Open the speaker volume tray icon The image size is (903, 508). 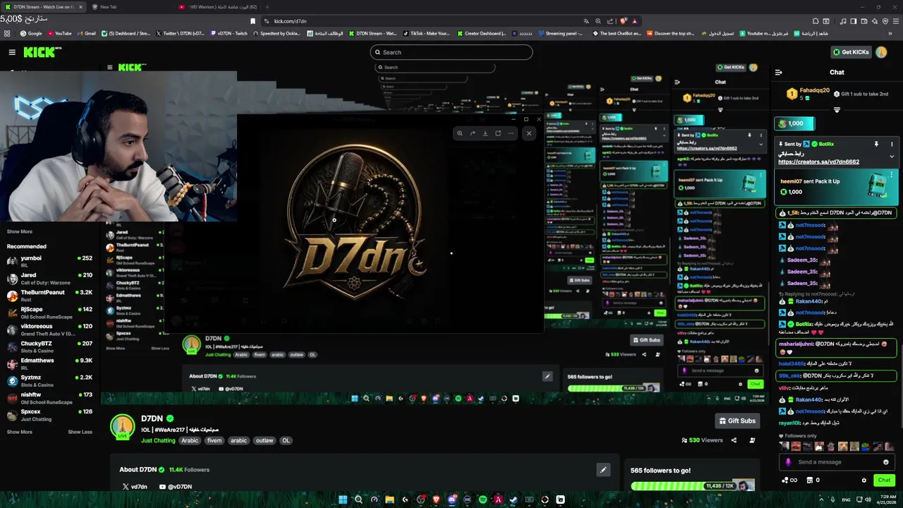pyautogui.click(x=867, y=500)
